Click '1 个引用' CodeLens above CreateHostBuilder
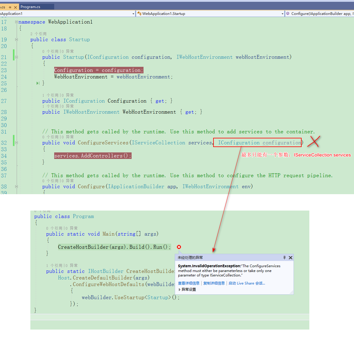The width and height of the screenshot is (354, 340). [54, 265]
